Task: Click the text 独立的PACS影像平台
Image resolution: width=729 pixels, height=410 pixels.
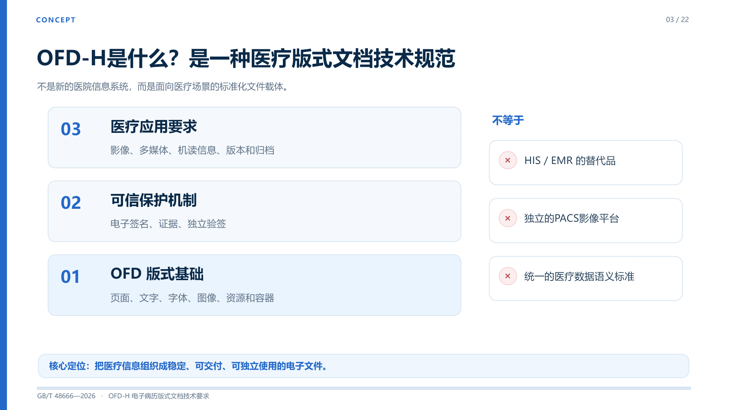Action: point(572,219)
